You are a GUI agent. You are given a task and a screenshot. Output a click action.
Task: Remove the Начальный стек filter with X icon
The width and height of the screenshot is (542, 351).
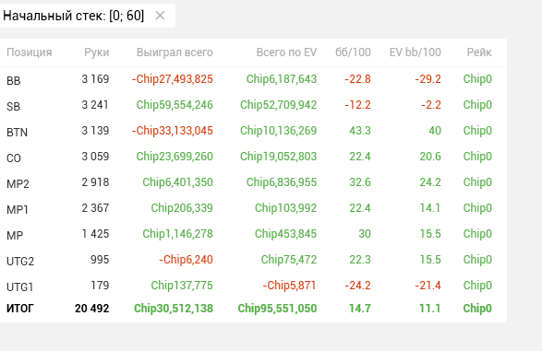point(160,16)
